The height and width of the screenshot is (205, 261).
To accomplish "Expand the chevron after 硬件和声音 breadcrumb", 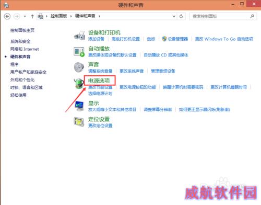I will pyautogui.click(x=99, y=16).
